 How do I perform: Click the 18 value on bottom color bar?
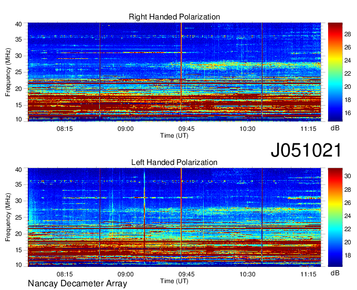pos(348,255)
